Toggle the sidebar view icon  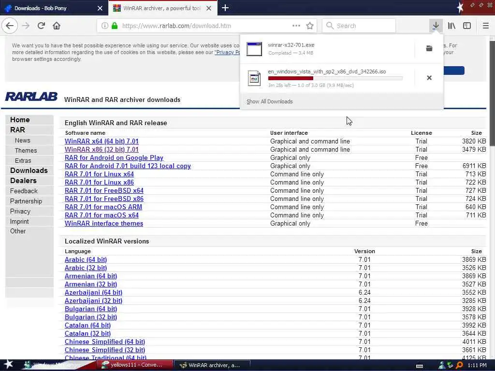tap(467, 26)
